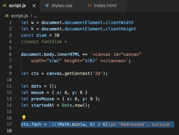Click startedAt on line 14

point(43,105)
